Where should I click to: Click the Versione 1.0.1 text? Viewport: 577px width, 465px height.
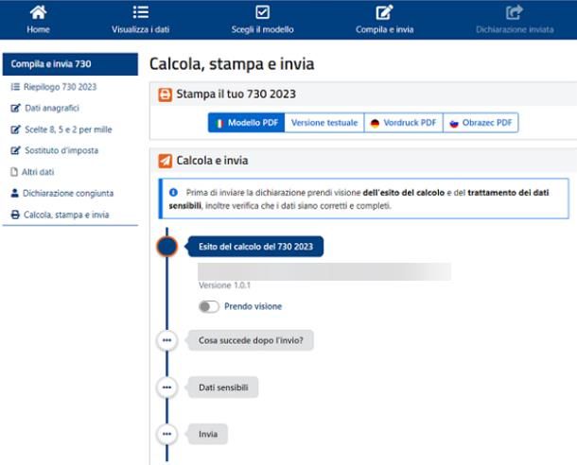tap(224, 285)
